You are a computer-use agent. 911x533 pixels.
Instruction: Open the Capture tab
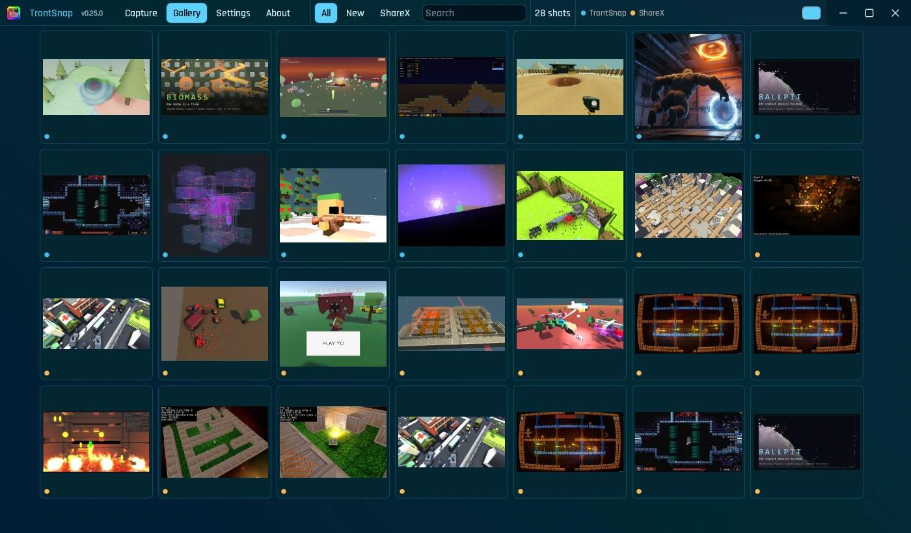(141, 13)
